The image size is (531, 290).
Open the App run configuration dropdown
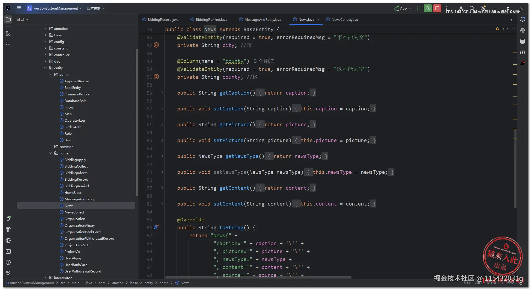(402, 8)
